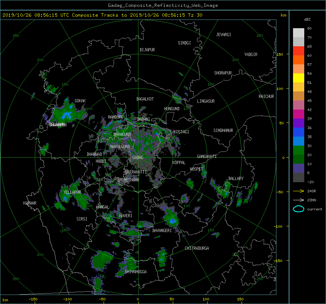Click the SHIRAHATTI city label
This screenshot has width=326, height=304.
click(x=136, y=172)
